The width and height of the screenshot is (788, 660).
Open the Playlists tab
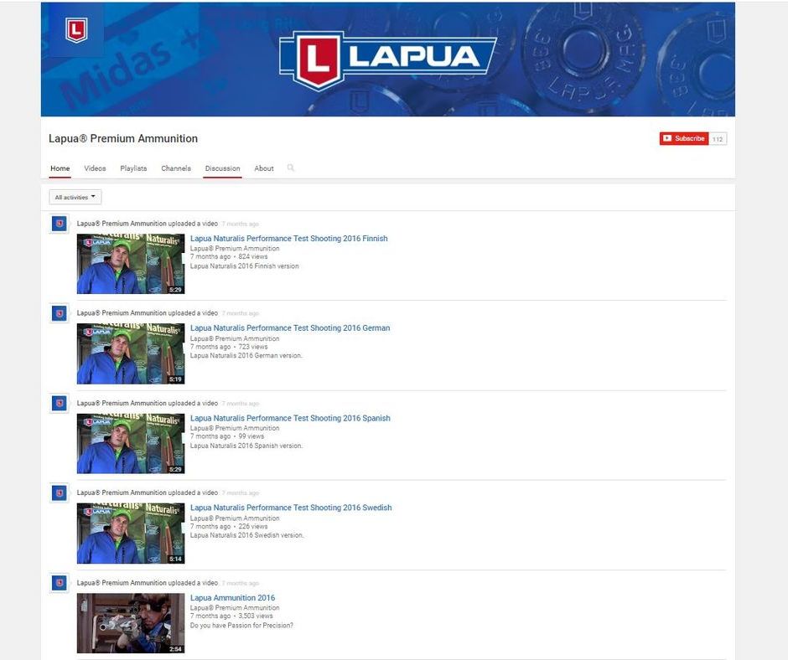(x=133, y=168)
